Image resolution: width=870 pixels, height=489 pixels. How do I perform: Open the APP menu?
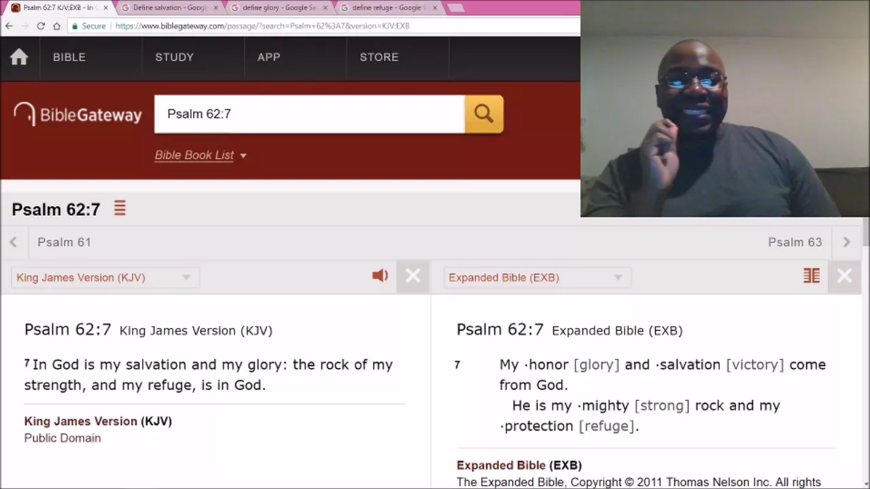[268, 57]
